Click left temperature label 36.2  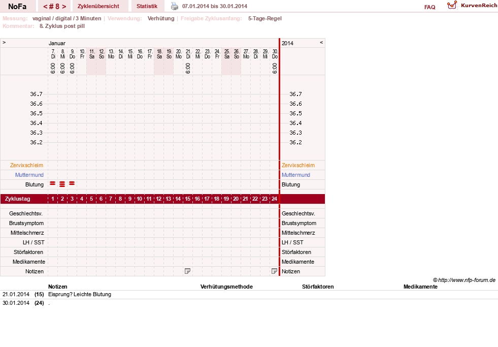pyautogui.click(x=36, y=142)
